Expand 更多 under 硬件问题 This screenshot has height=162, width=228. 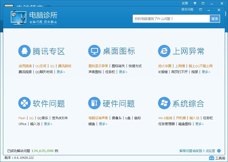coord(103,124)
